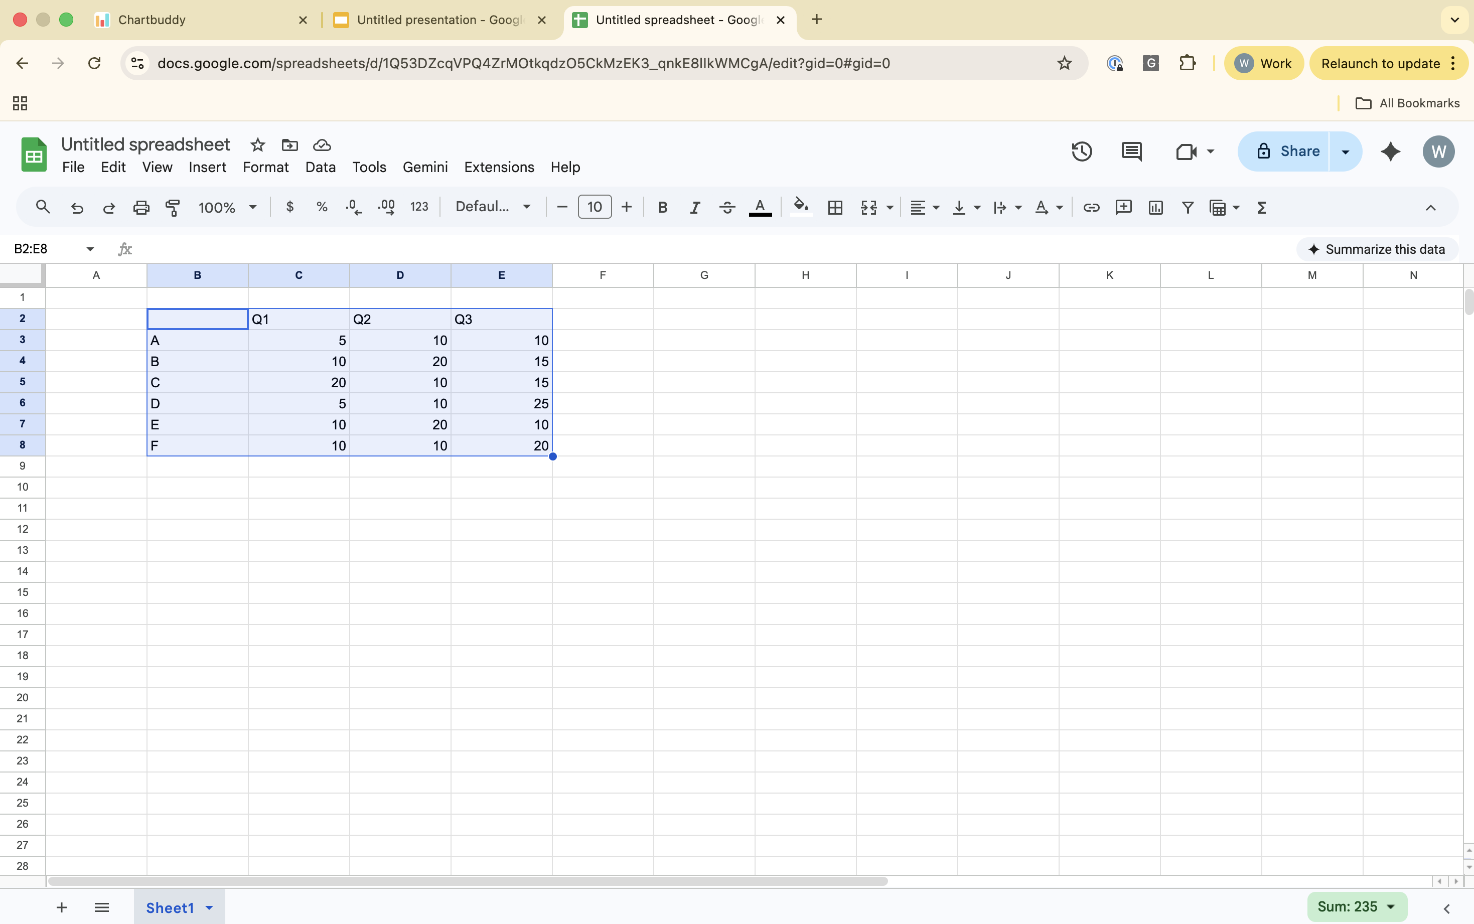Apply the Sum function via functions icon
Viewport: 1474px width, 924px height.
point(1262,208)
